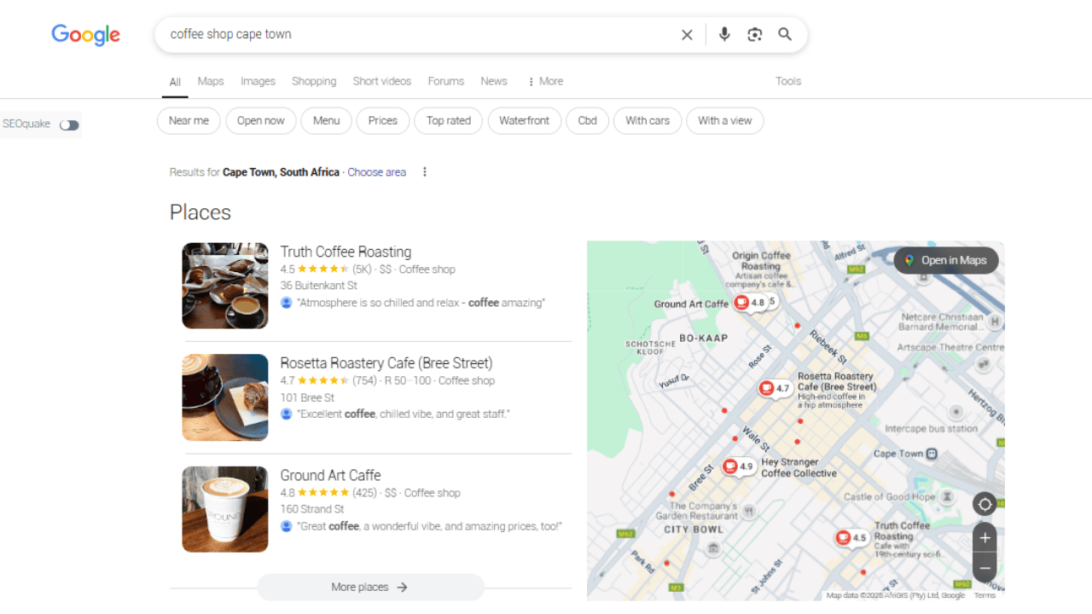
Task: Click the Castle of Good Hope map icon
Action: (947, 496)
